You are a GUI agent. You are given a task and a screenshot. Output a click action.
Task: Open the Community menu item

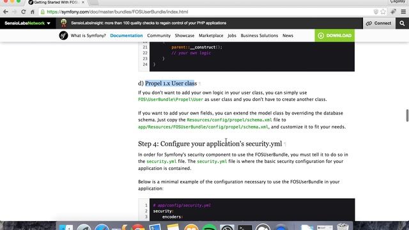click(158, 36)
